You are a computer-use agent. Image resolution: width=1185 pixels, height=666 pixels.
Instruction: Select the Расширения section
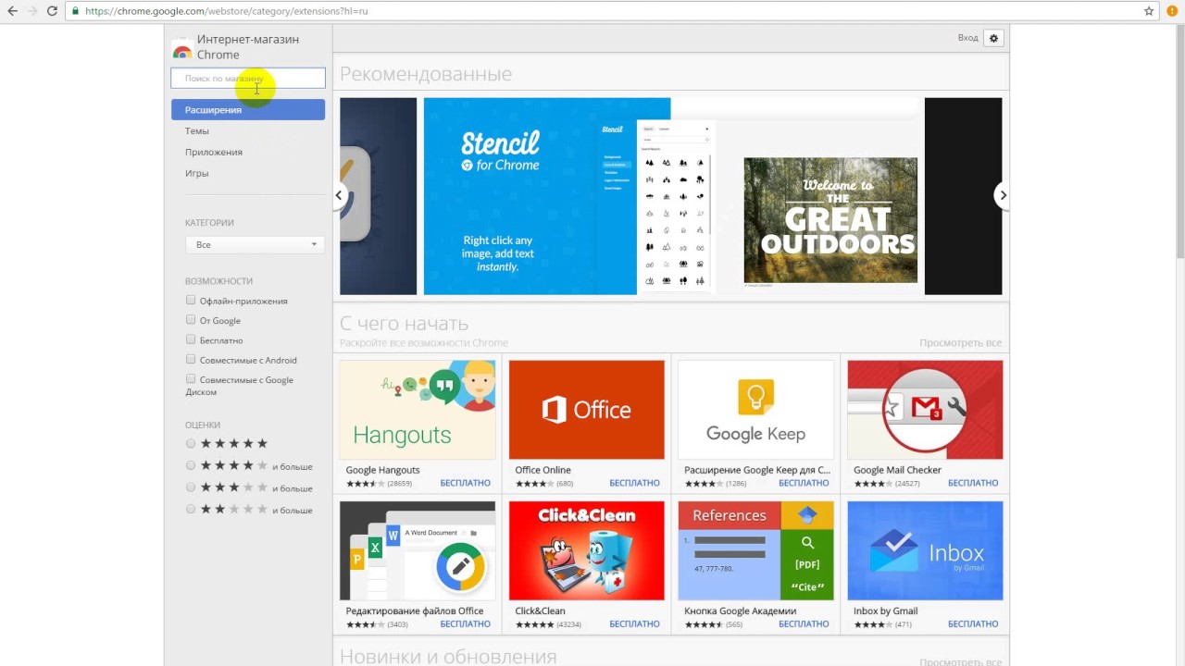point(248,109)
